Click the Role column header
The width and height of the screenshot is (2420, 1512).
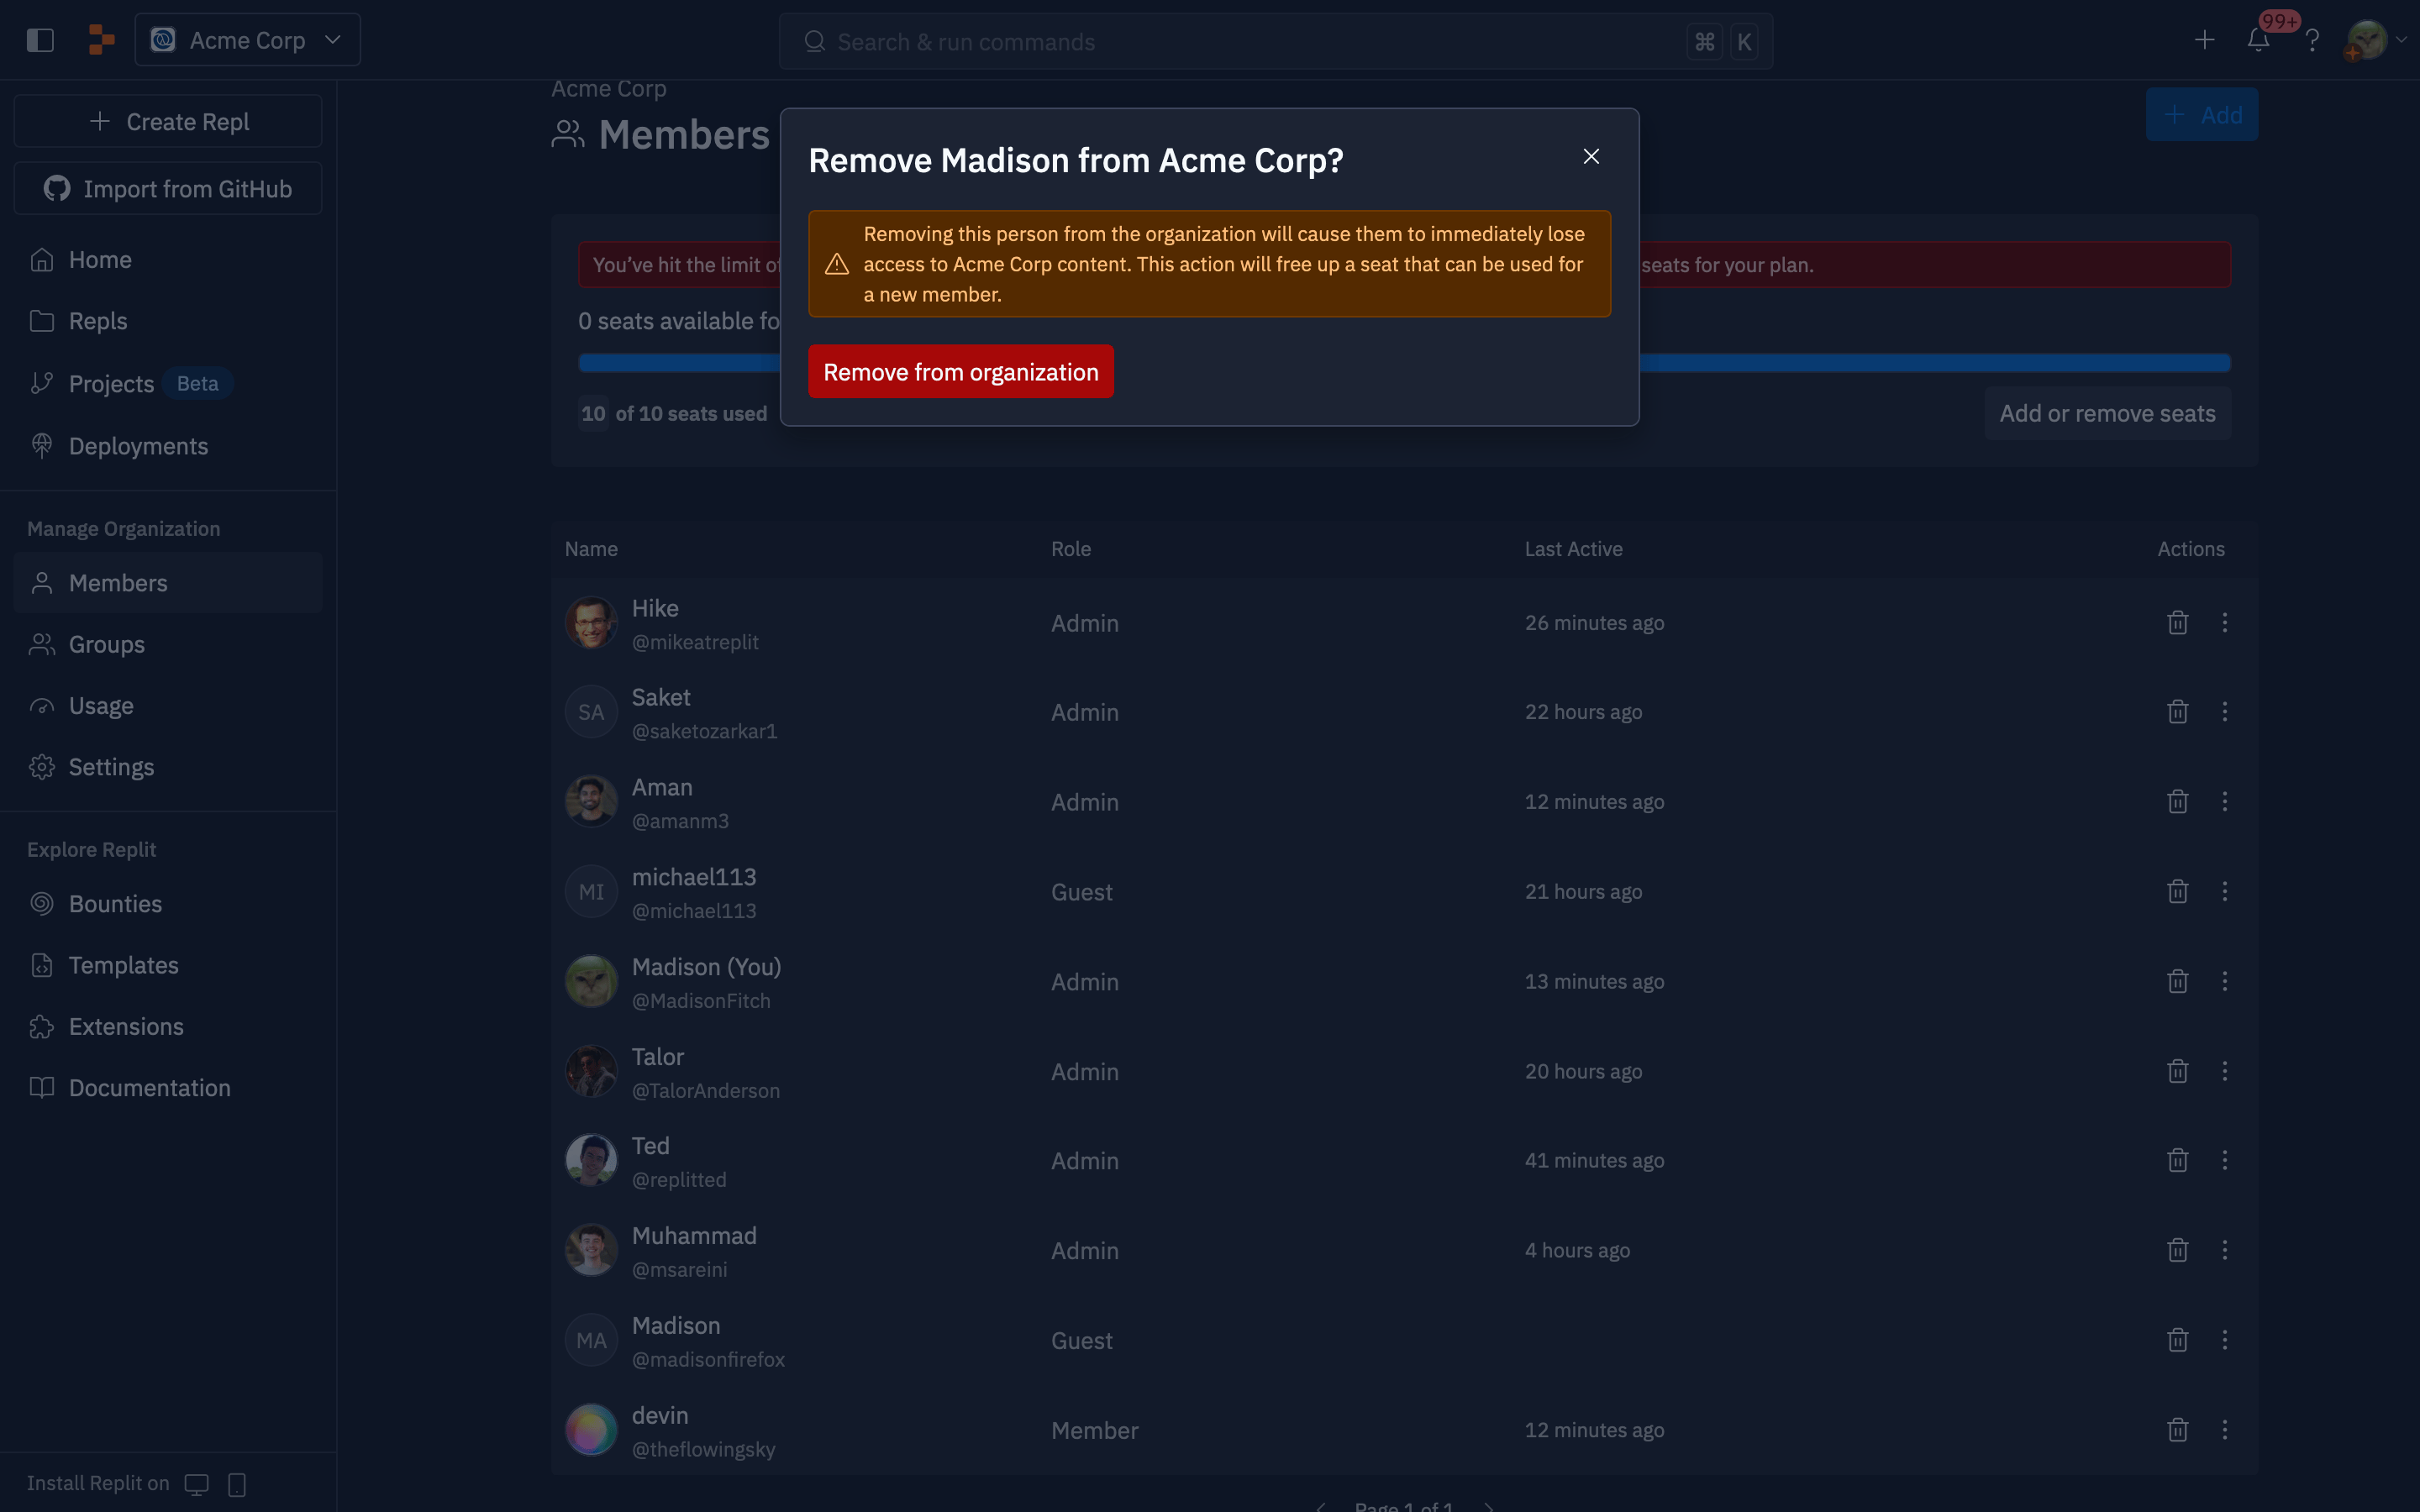(x=1070, y=549)
